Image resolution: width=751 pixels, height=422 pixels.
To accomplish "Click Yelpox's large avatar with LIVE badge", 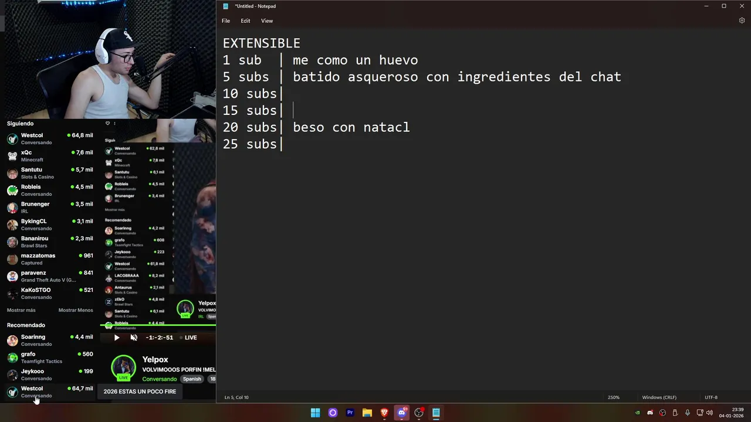I will point(123,367).
